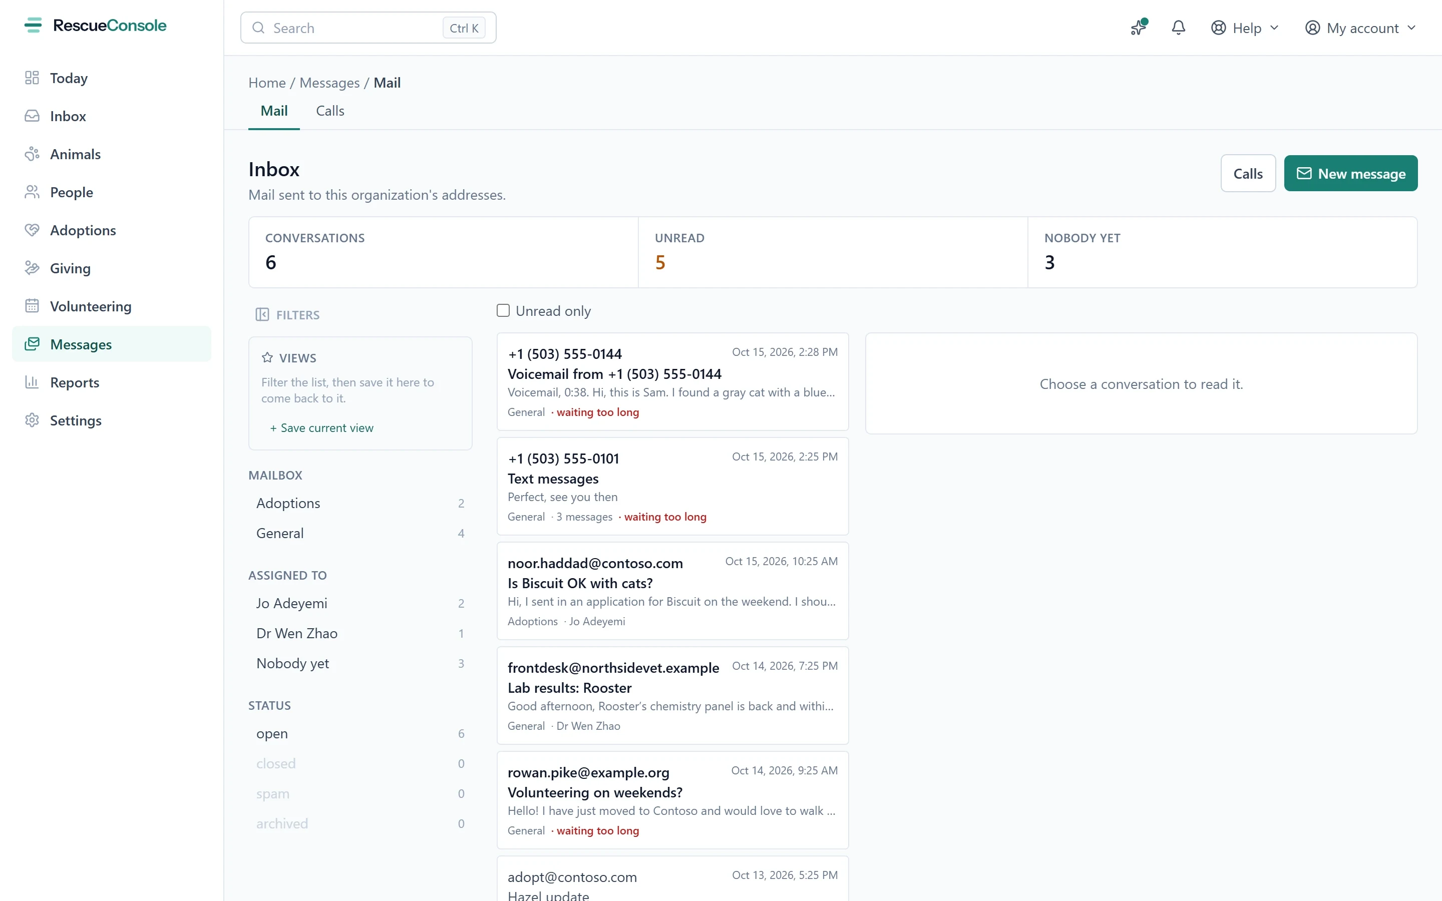Click the RescueConsole logo icon
This screenshot has height=901, width=1442.
33,25
